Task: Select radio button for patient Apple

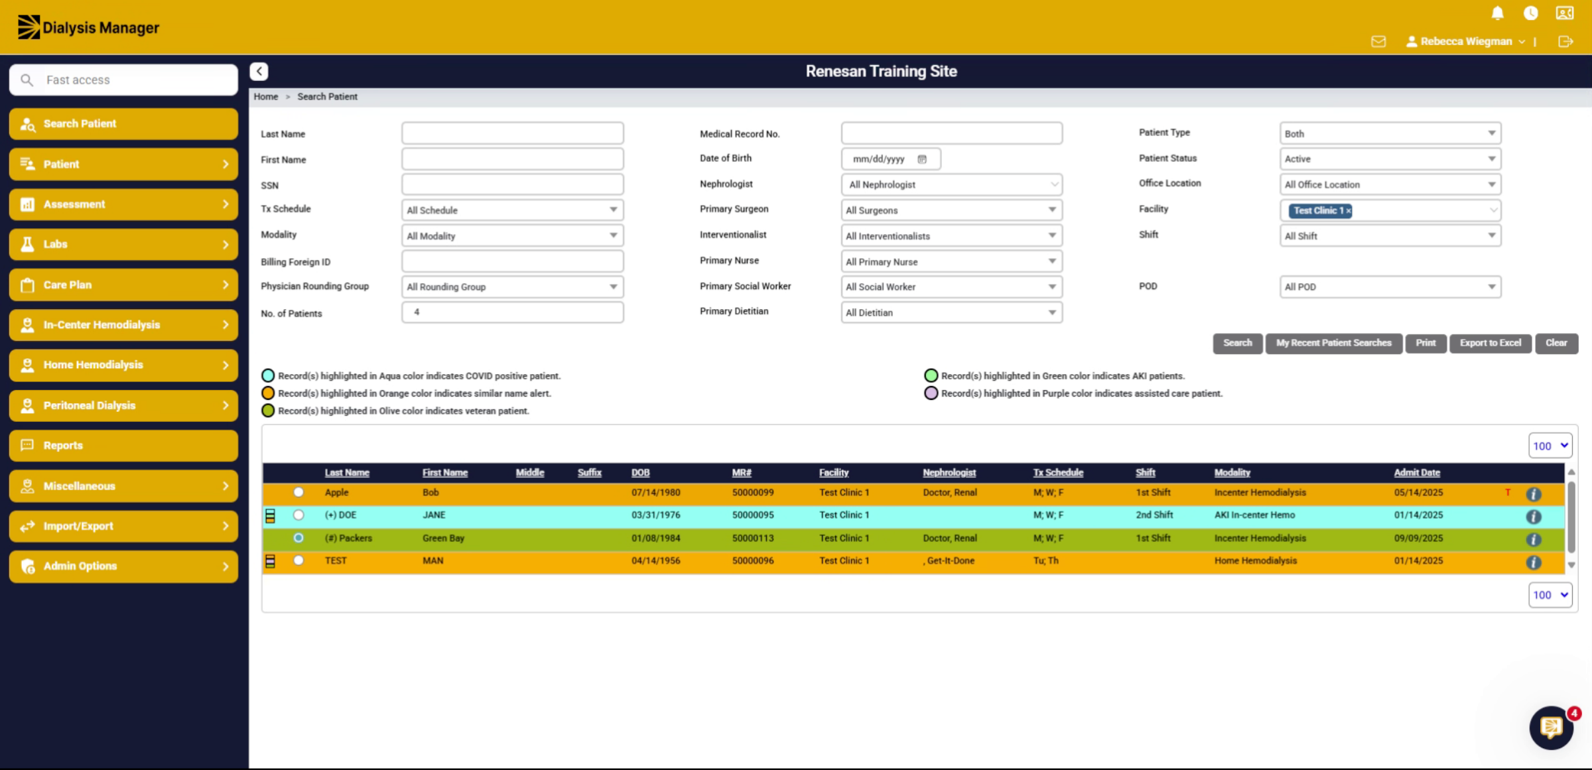Action: [x=298, y=492]
